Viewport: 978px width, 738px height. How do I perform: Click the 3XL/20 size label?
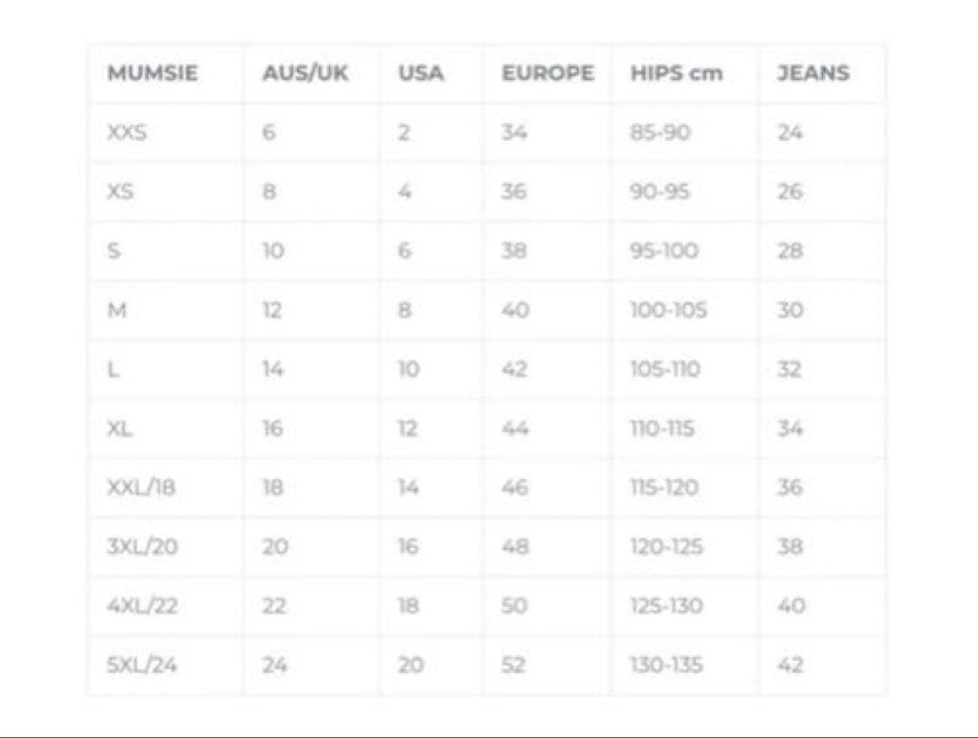(x=141, y=547)
